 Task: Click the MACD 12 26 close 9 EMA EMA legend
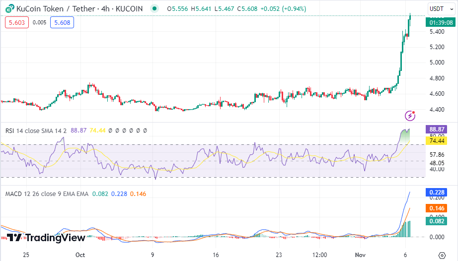point(47,194)
